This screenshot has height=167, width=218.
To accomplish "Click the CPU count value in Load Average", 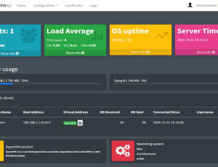I will (65, 40).
